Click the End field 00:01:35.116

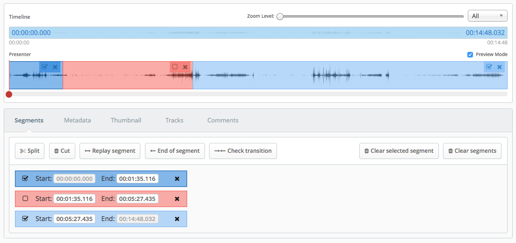[137, 179]
